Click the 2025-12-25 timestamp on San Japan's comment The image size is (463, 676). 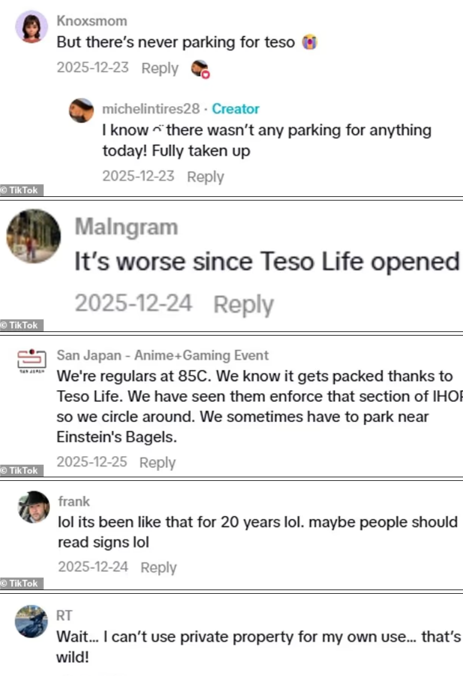tap(92, 462)
